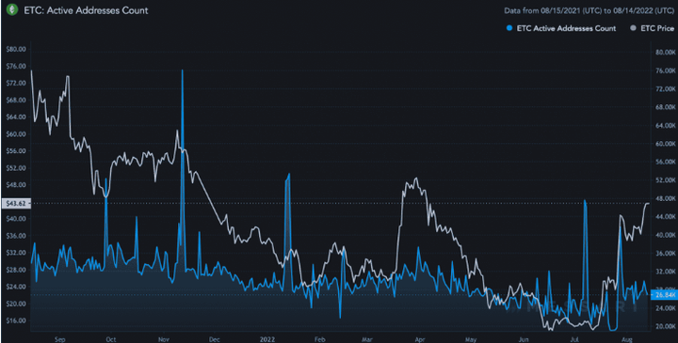Select Dec on the time axis
Screen dimensions: 678x343
(x=214, y=338)
